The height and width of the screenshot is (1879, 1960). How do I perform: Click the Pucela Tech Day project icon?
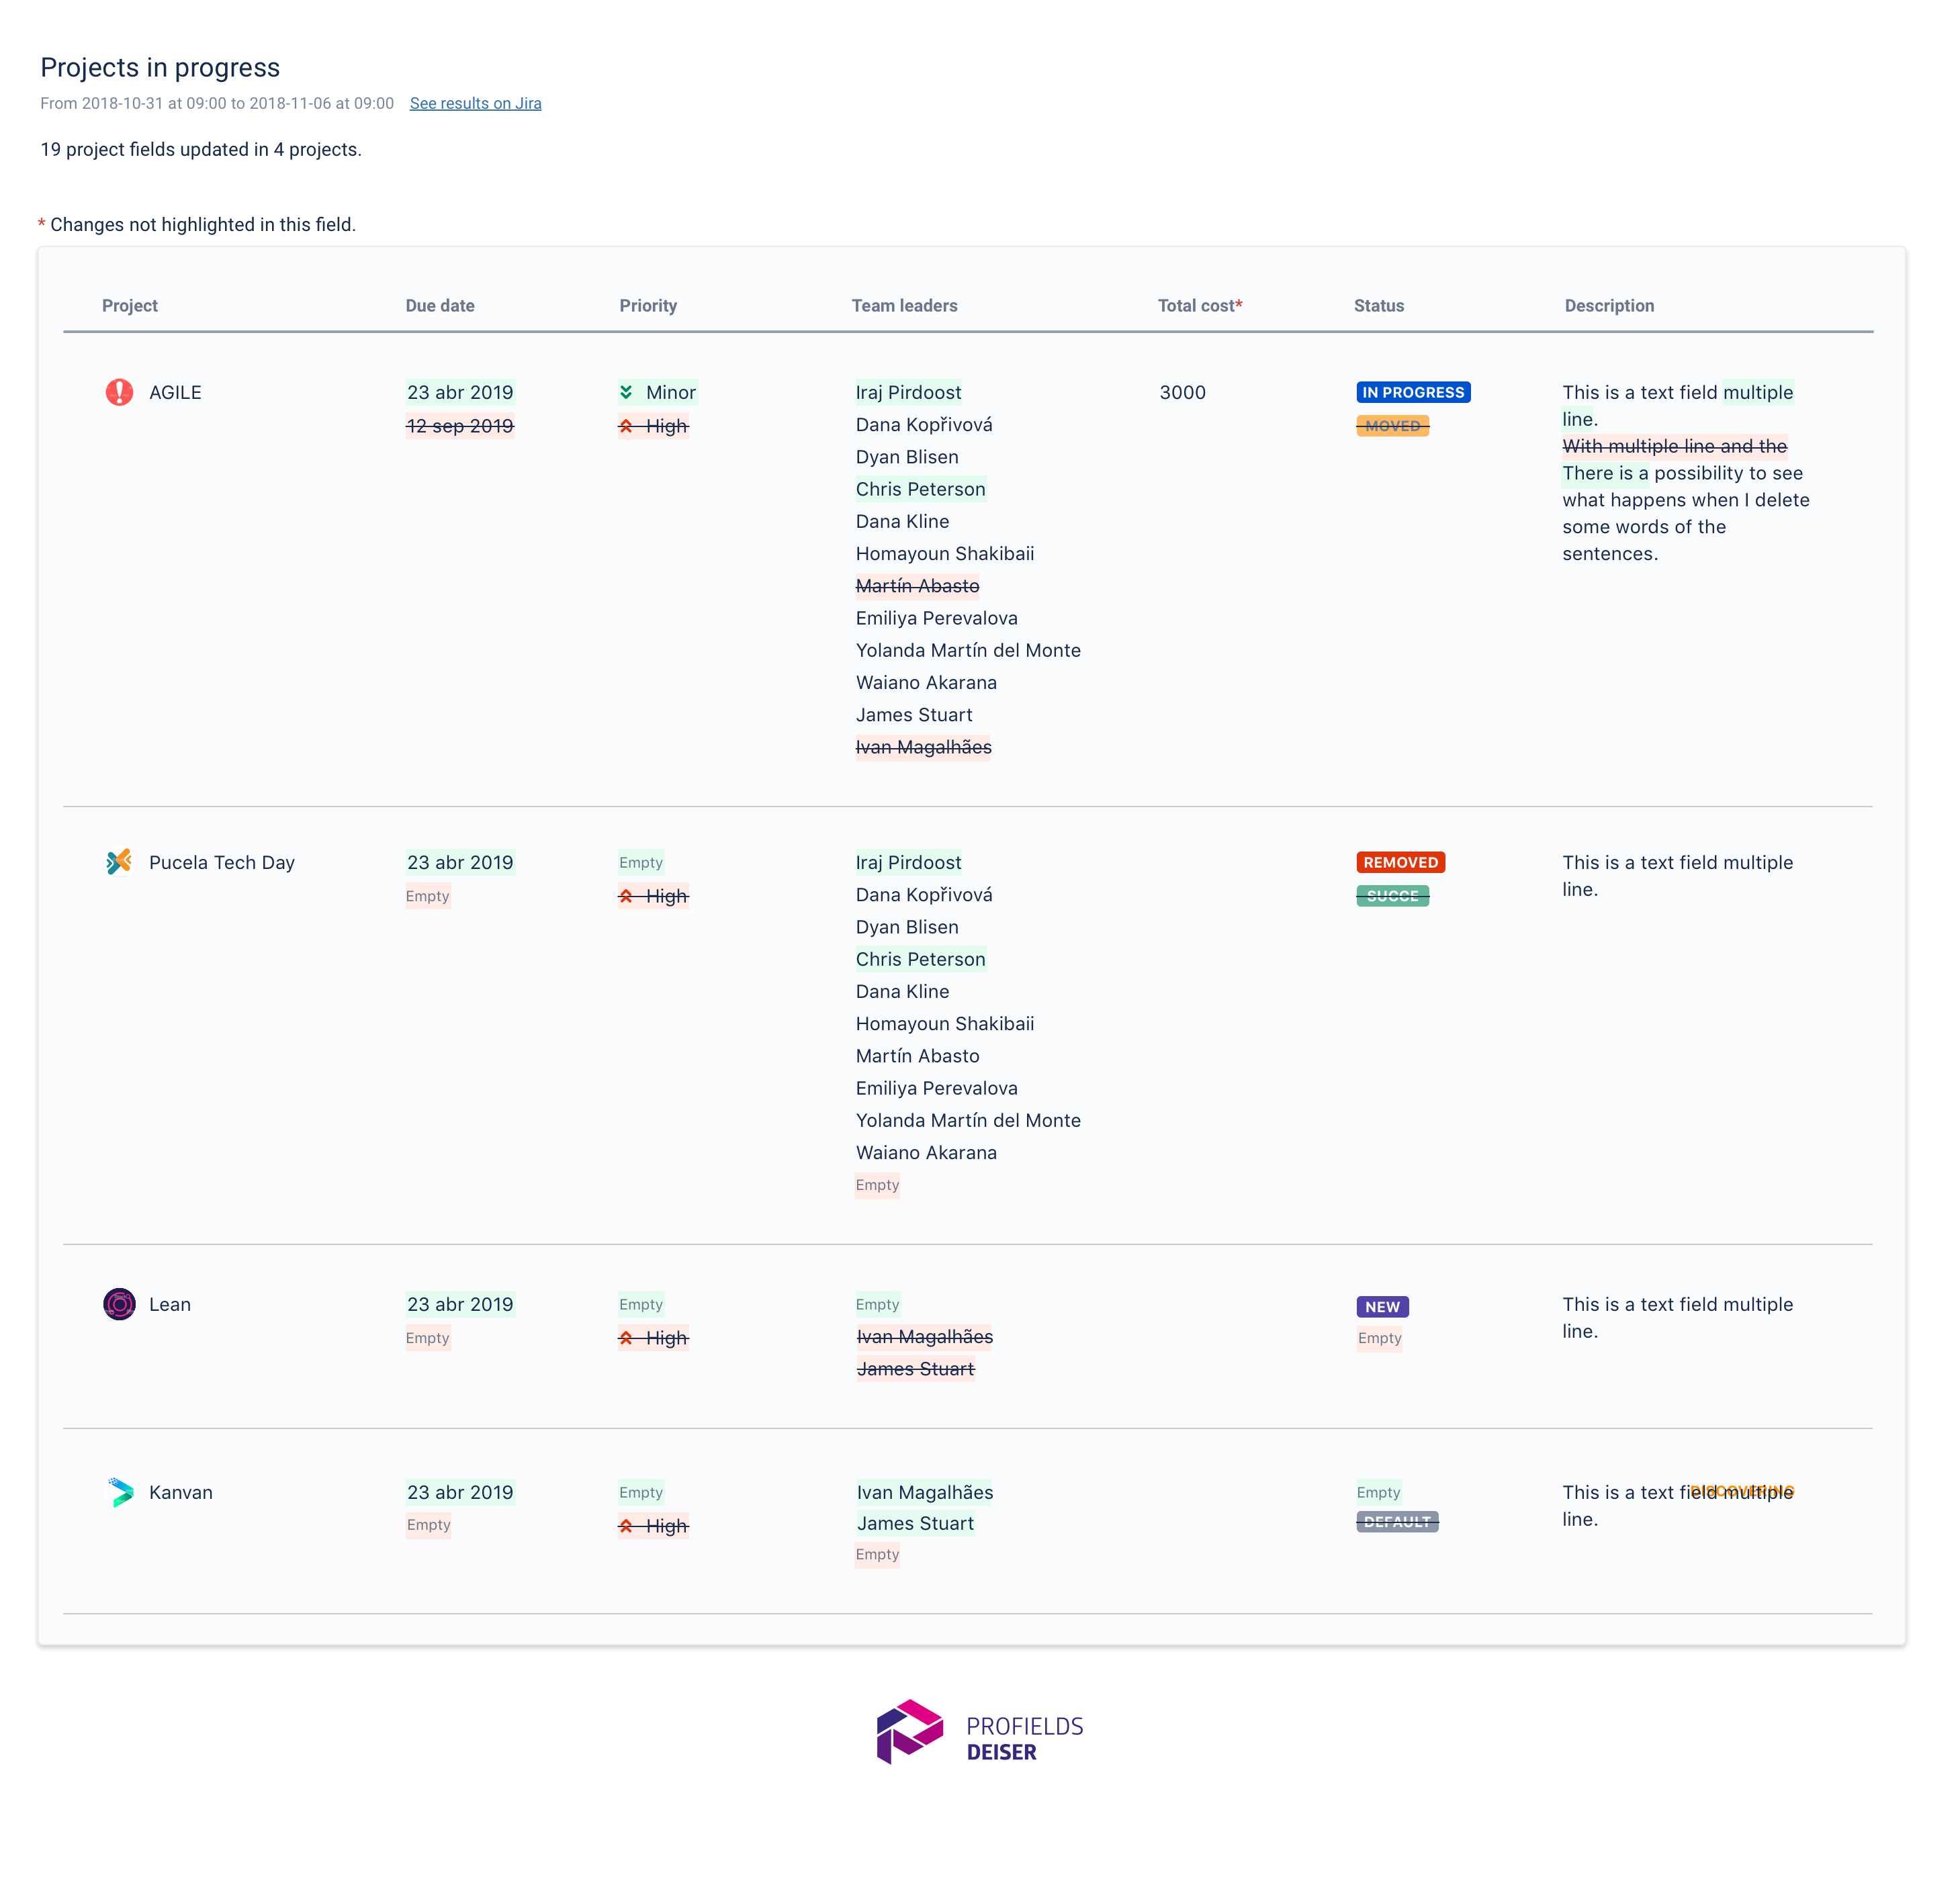(x=119, y=862)
